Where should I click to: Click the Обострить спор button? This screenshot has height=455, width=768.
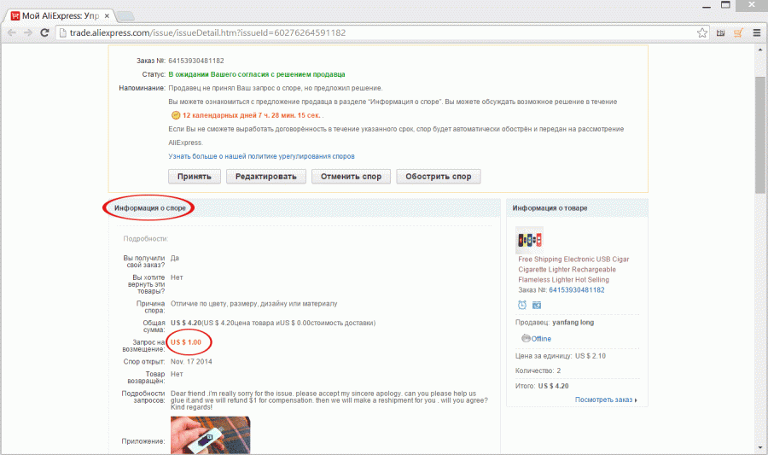click(439, 177)
